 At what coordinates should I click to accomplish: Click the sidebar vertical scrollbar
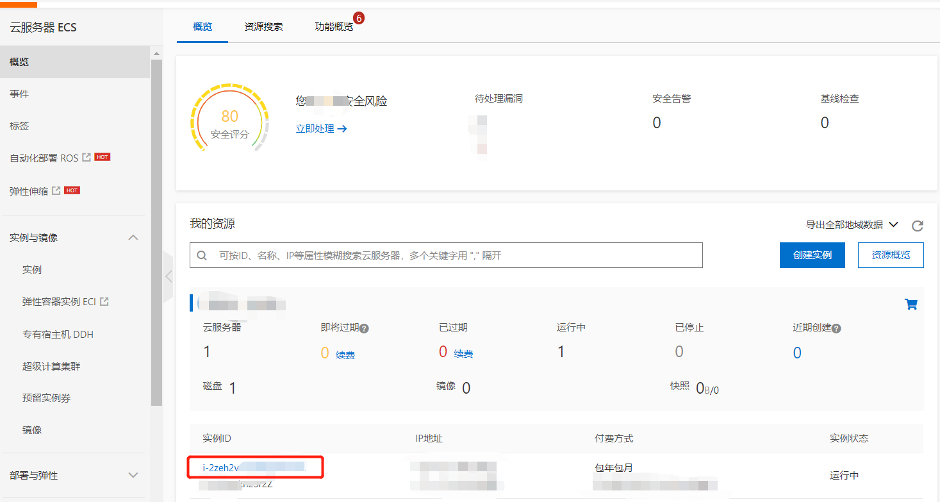[x=156, y=232]
